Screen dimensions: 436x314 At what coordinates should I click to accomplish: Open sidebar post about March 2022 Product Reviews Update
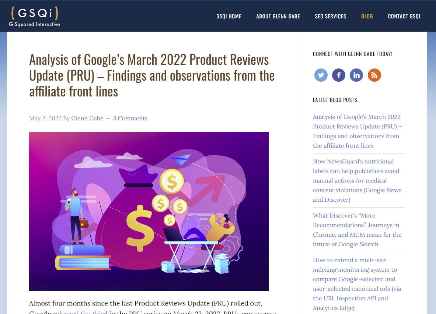click(x=357, y=131)
